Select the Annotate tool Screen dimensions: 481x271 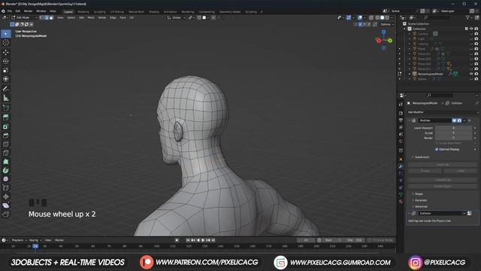point(6,89)
